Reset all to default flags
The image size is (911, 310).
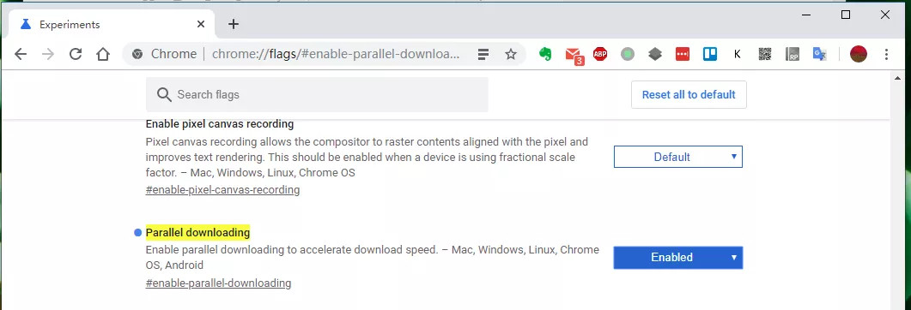pos(689,94)
